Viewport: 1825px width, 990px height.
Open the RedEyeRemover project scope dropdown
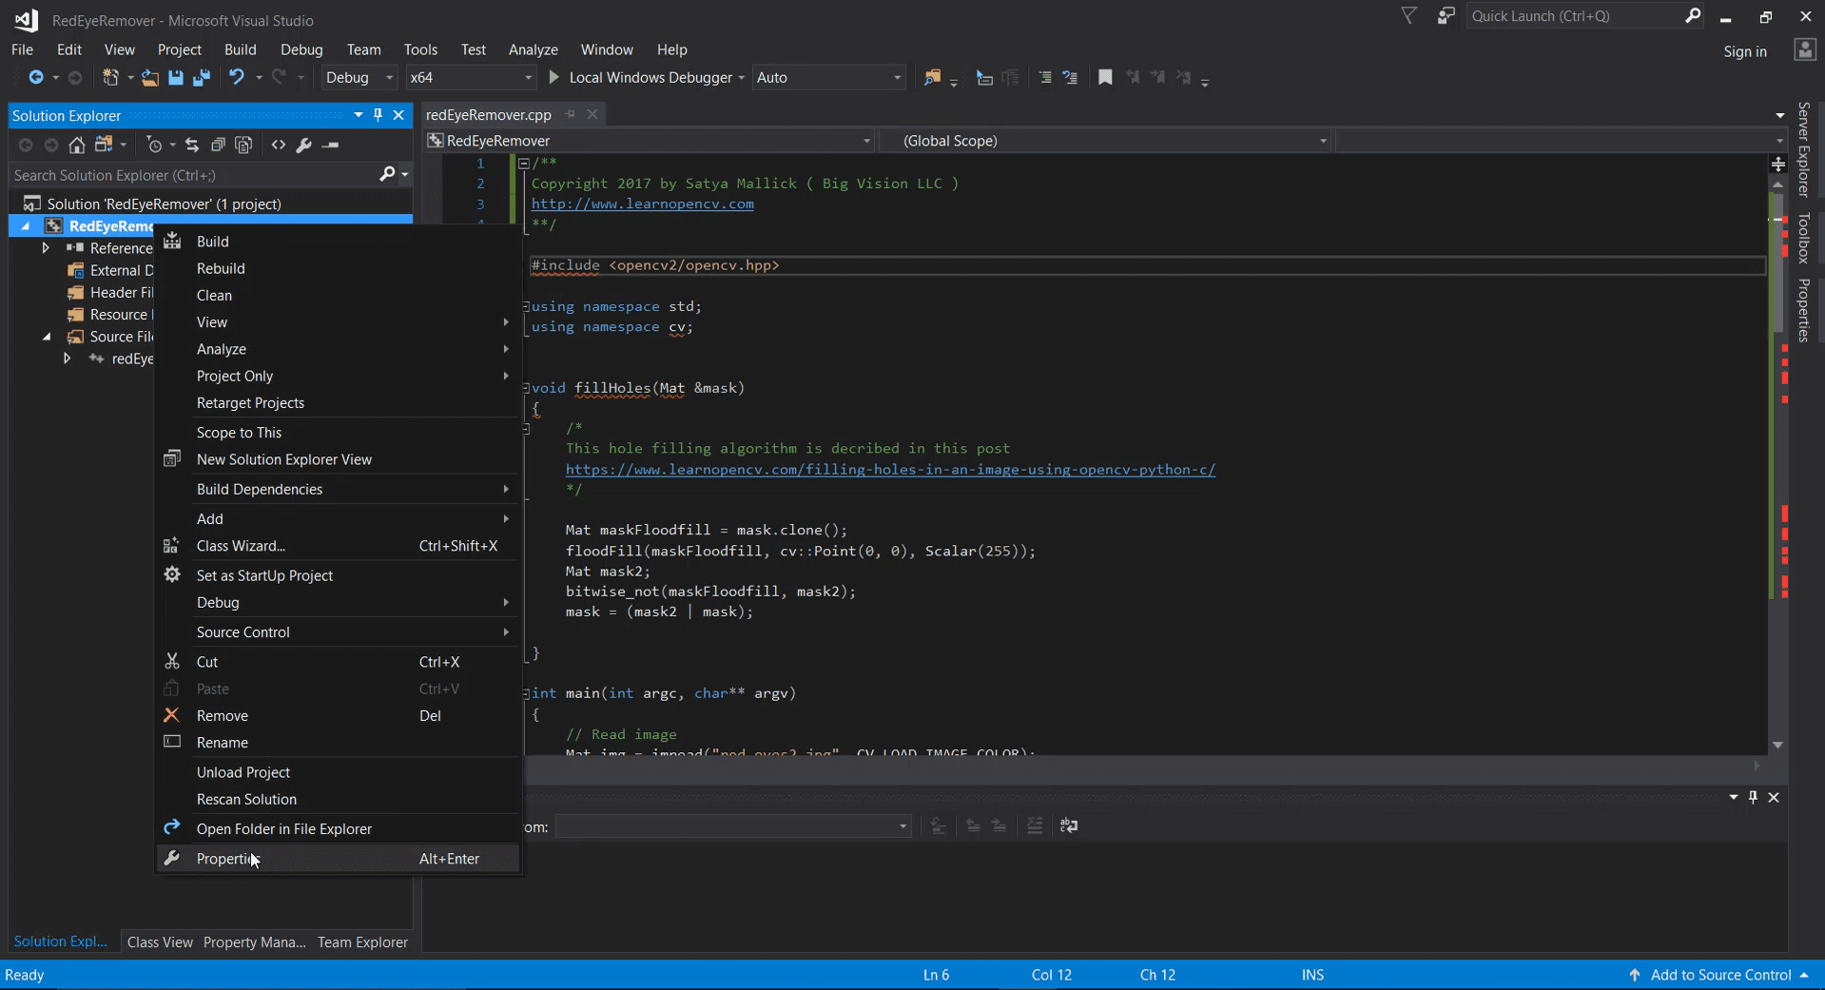tap(649, 141)
